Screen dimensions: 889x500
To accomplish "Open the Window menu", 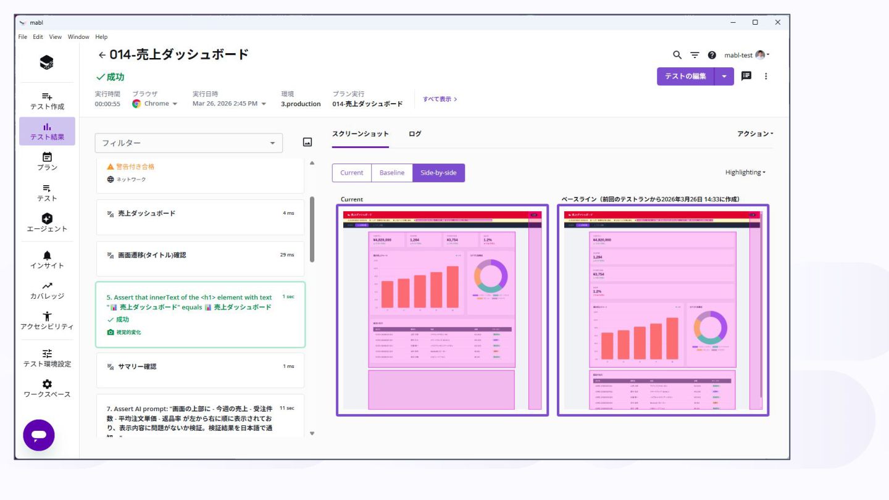I will click(x=78, y=37).
